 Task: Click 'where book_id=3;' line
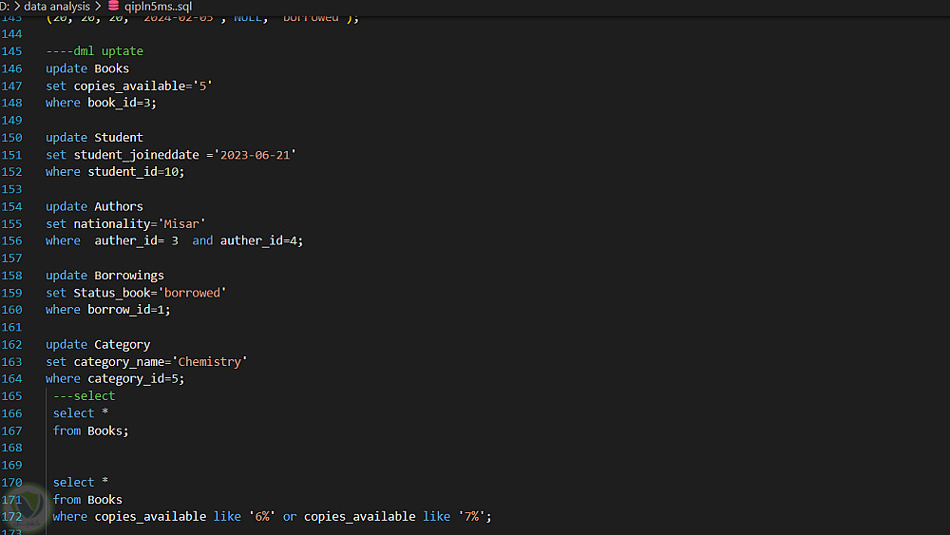102,103
